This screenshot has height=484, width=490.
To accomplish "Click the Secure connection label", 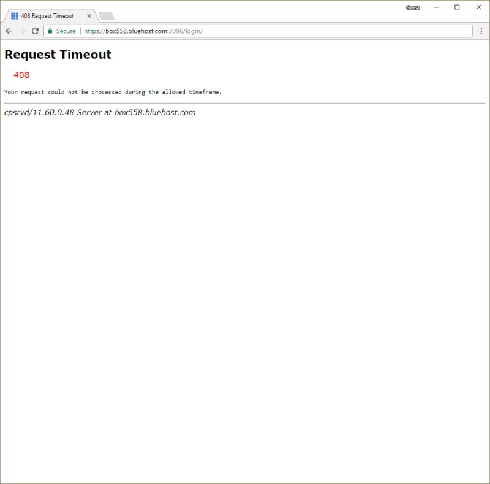I will pos(66,31).
